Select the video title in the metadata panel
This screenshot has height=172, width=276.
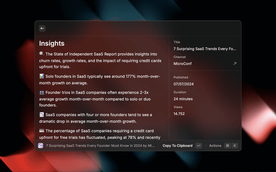tap(205, 49)
